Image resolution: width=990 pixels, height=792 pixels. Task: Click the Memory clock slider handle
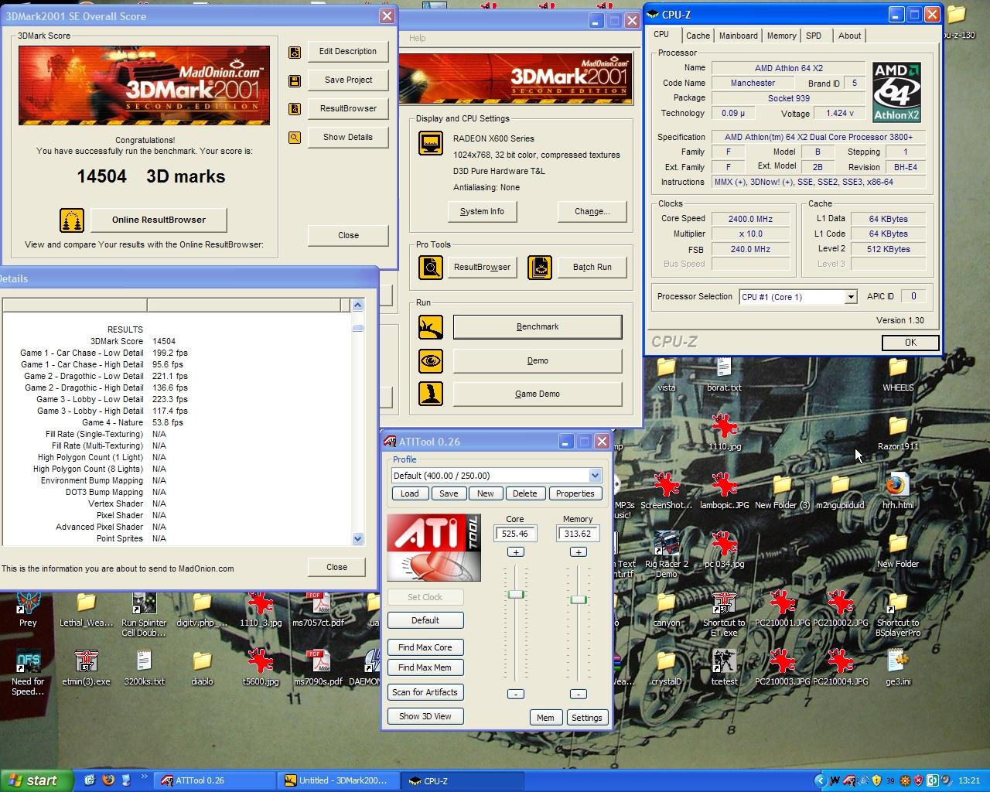pyautogui.click(x=579, y=600)
